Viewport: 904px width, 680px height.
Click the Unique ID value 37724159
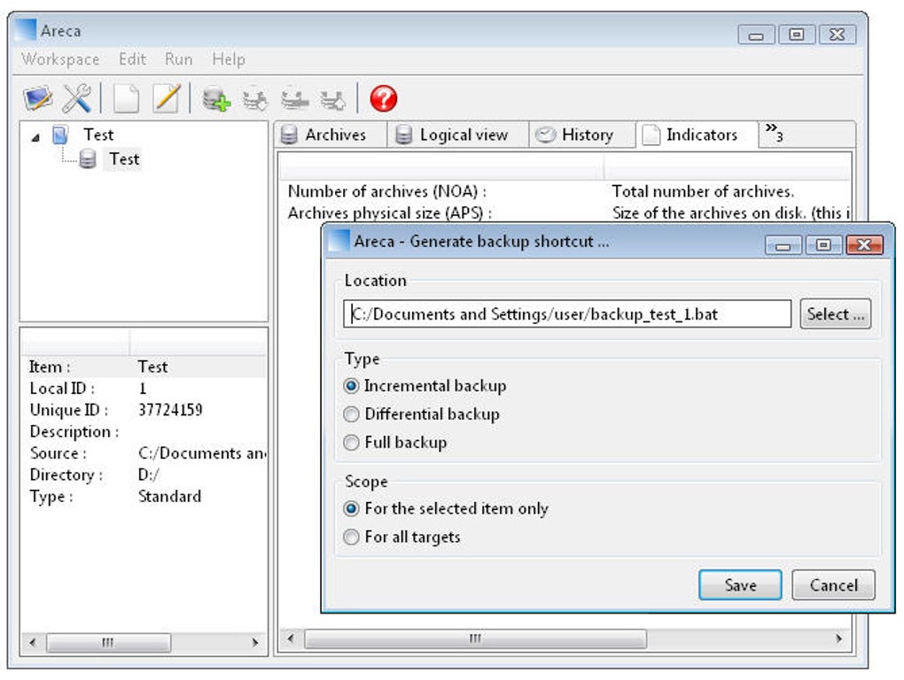coord(170,410)
